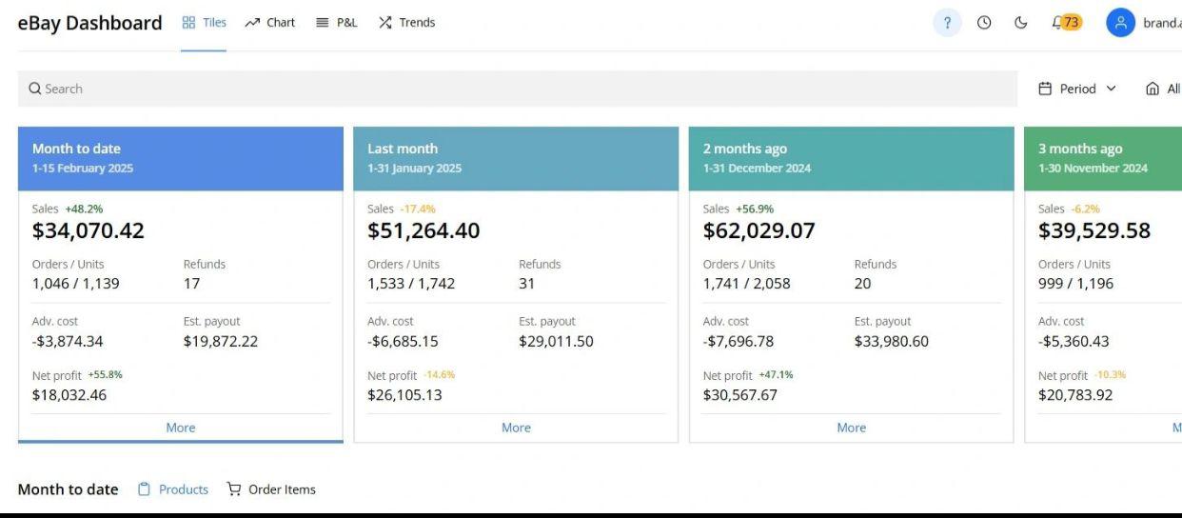Viewport: 1182px width, 518px height.
Task: Open notifications bell showing 73
Action: [1066, 23]
